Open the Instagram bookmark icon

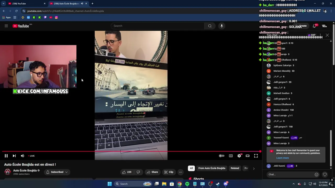(56, 17)
